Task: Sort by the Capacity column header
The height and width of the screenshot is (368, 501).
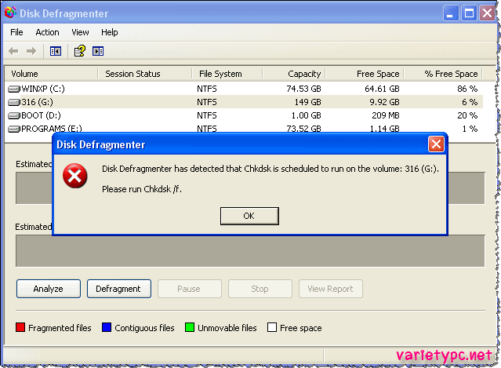Action: coord(294,74)
